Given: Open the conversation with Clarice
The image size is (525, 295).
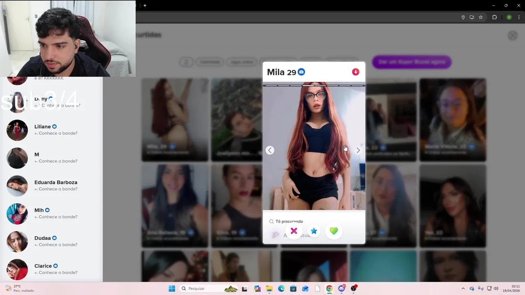Looking at the screenshot, I should coord(51,269).
